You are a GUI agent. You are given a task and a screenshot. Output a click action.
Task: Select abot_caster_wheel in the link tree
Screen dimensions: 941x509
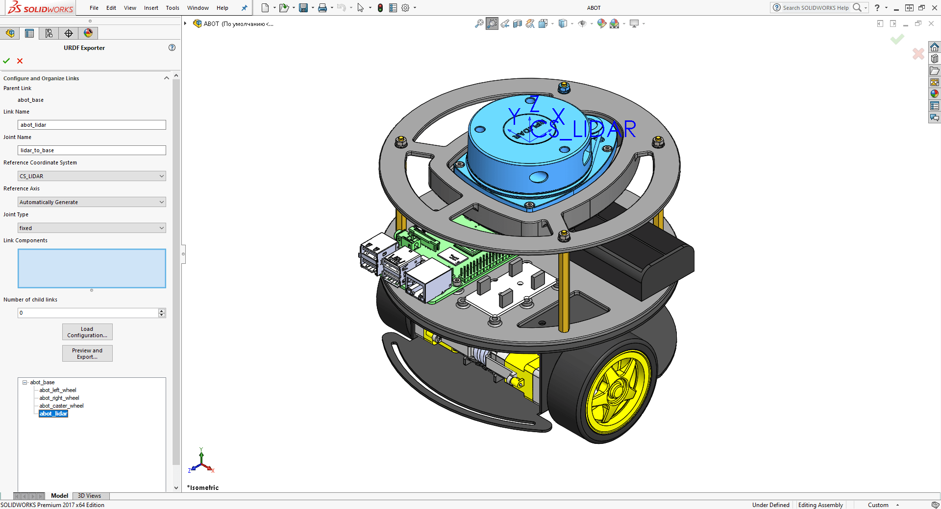tap(61, 406)
